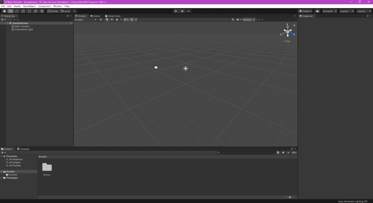
Task: Toggle Local handle rotation button
Action: coord(65,11)
